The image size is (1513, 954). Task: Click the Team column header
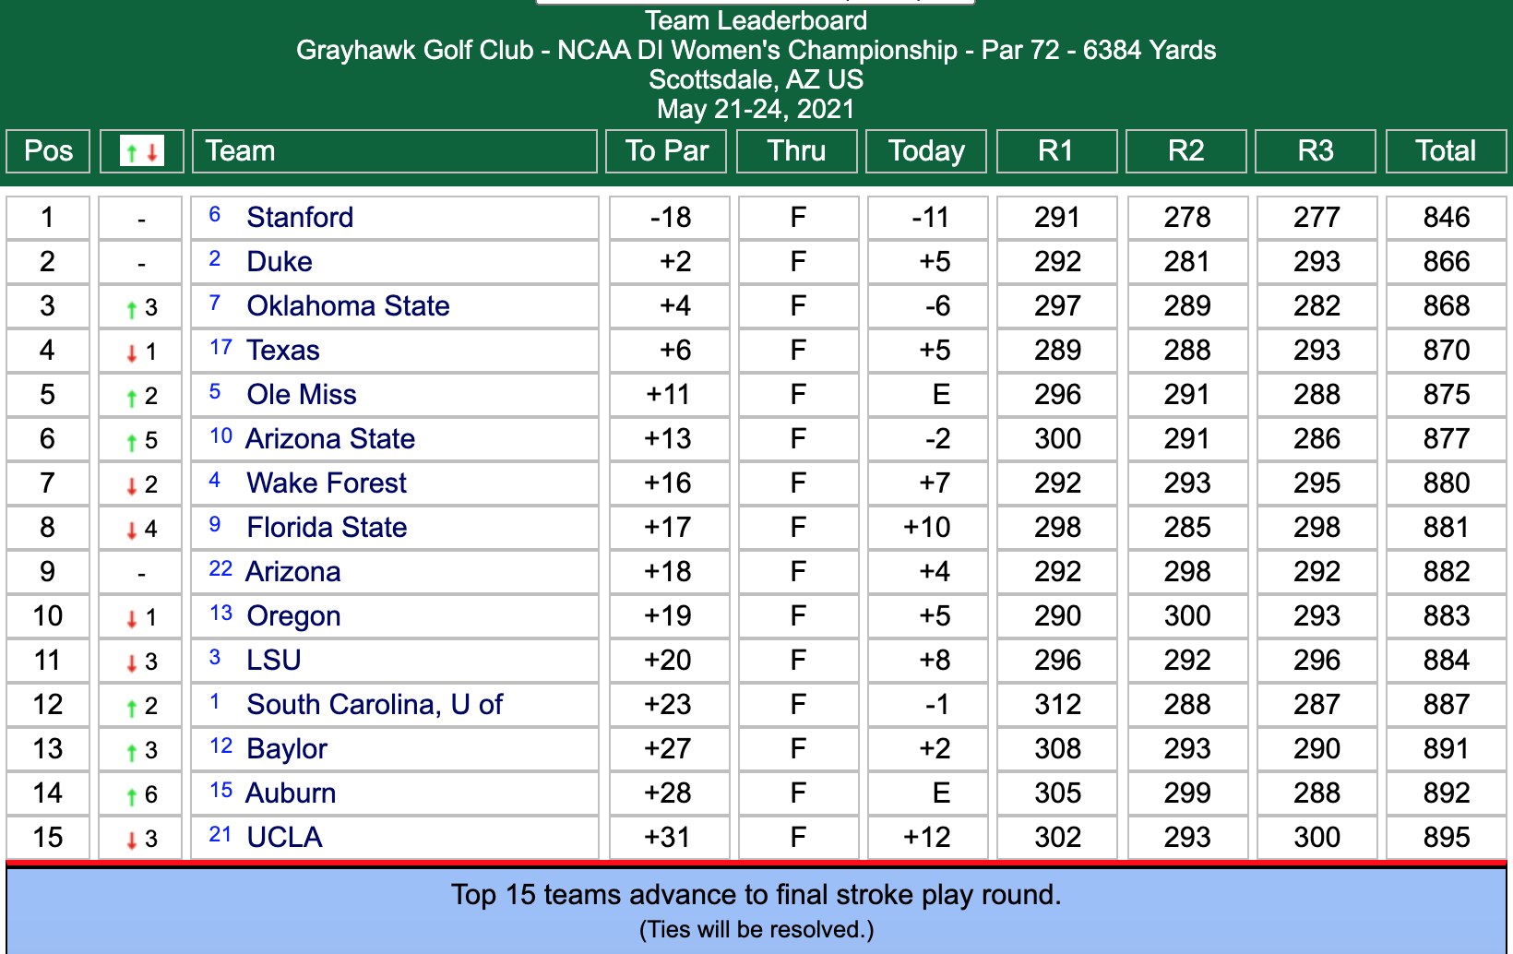[x=240, y=150]
